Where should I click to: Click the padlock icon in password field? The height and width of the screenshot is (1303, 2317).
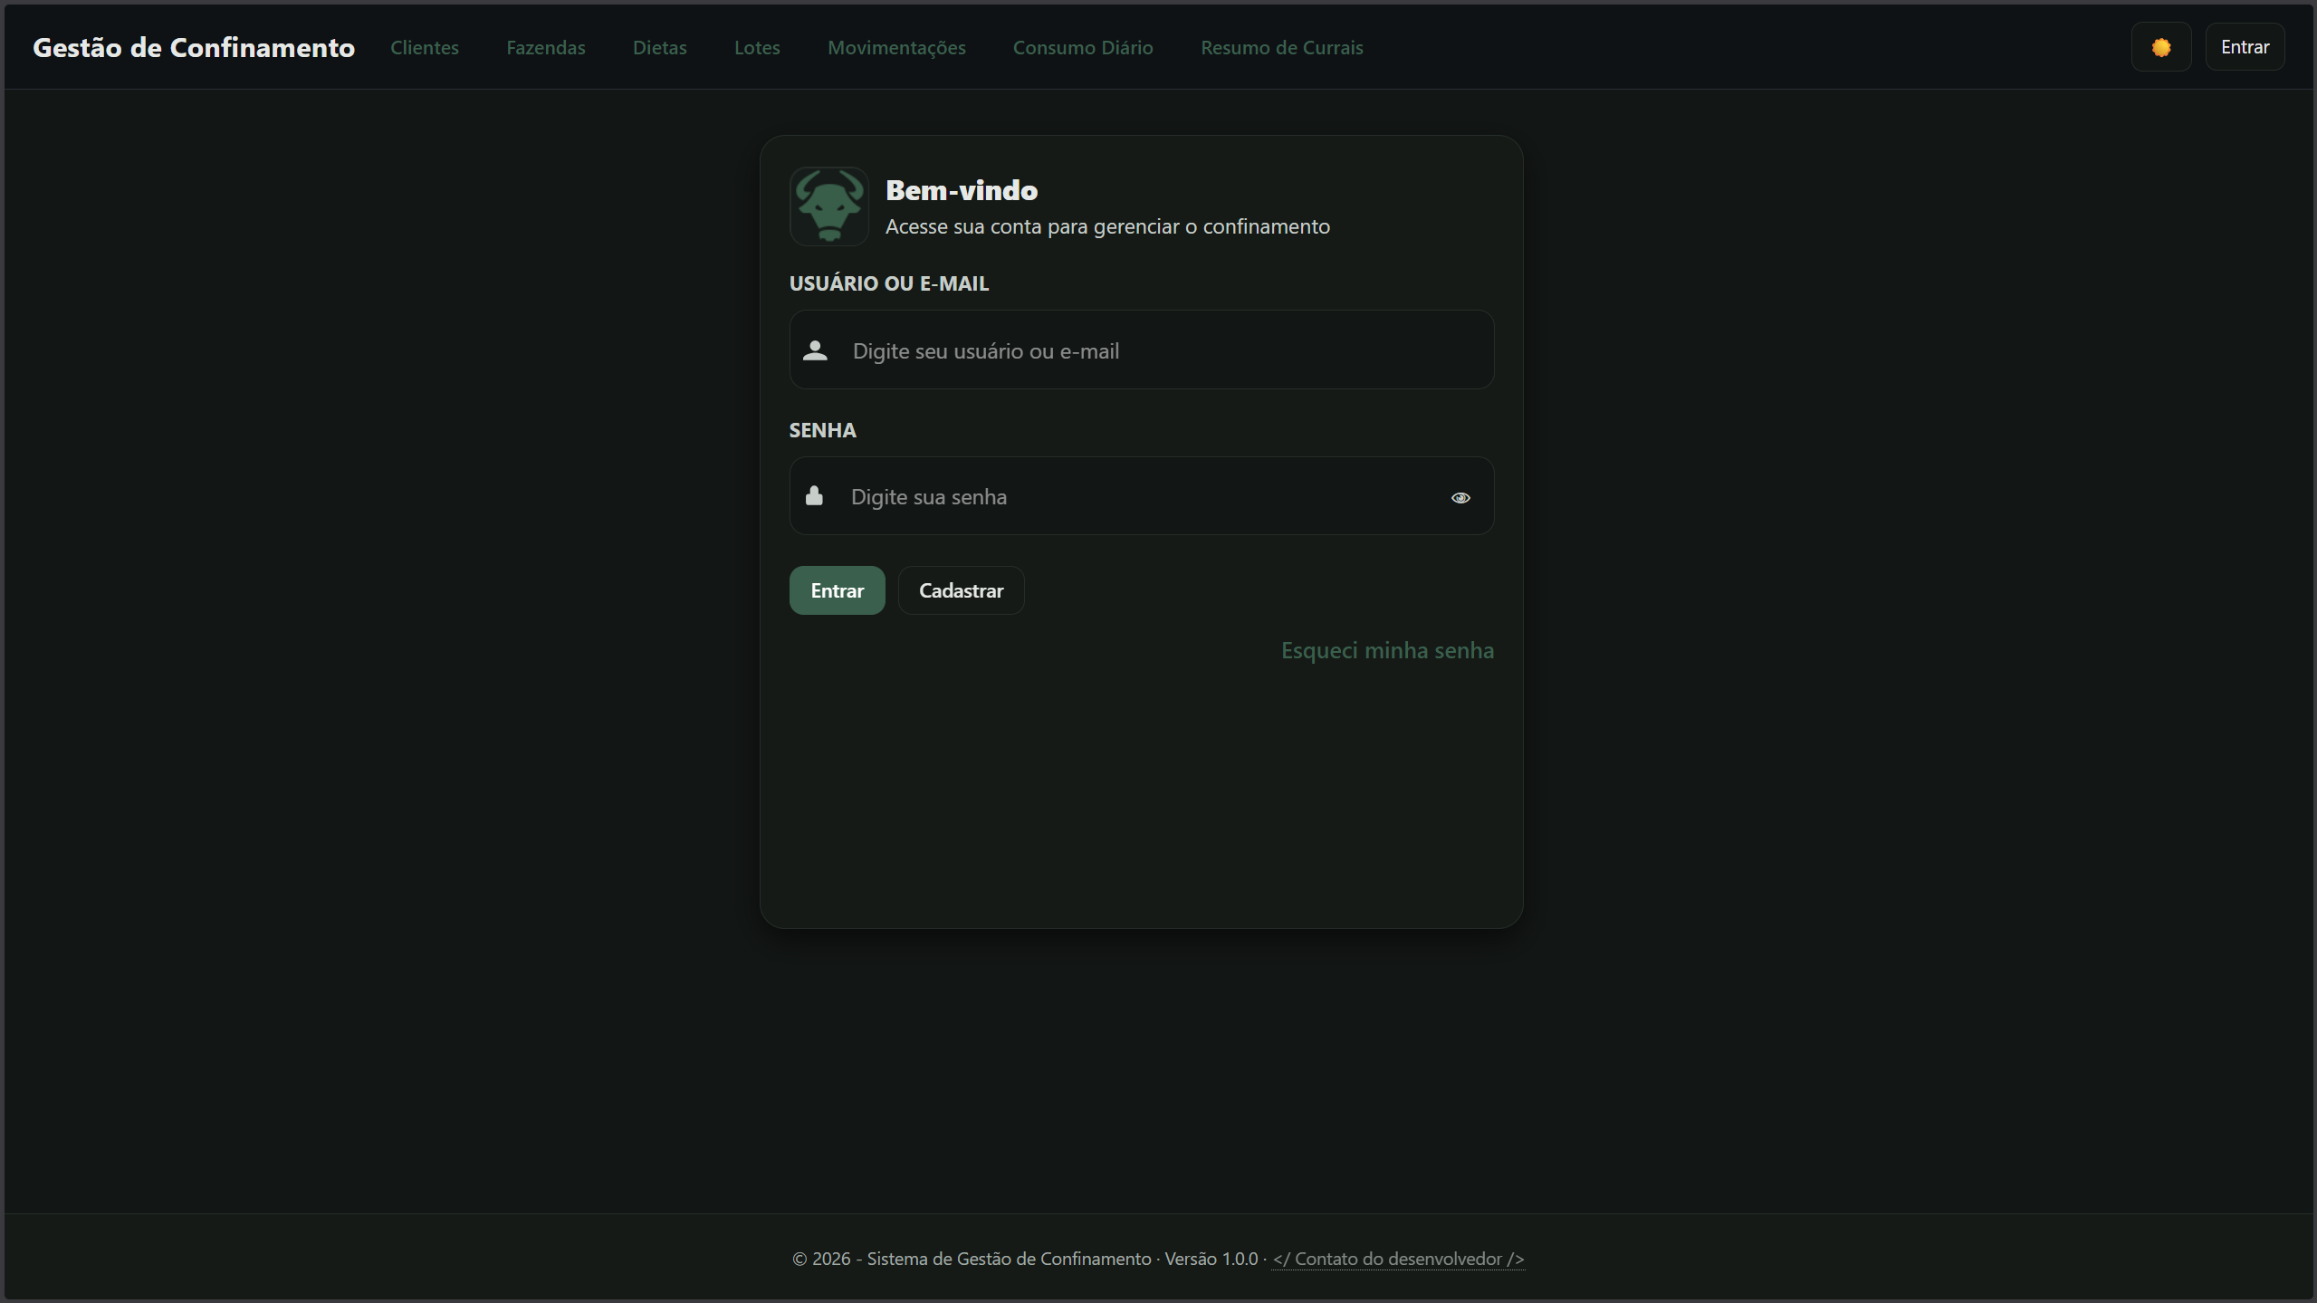pos(814,495)
